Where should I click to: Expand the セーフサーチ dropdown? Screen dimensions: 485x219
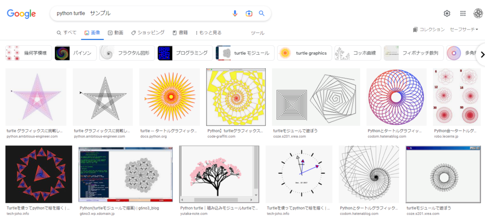[x=463, y=30]
